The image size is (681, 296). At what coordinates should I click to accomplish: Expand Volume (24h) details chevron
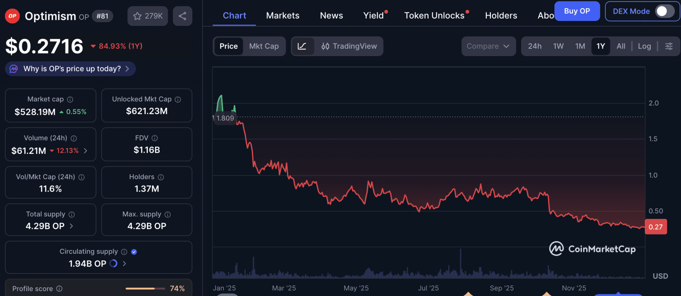point(86,151)
